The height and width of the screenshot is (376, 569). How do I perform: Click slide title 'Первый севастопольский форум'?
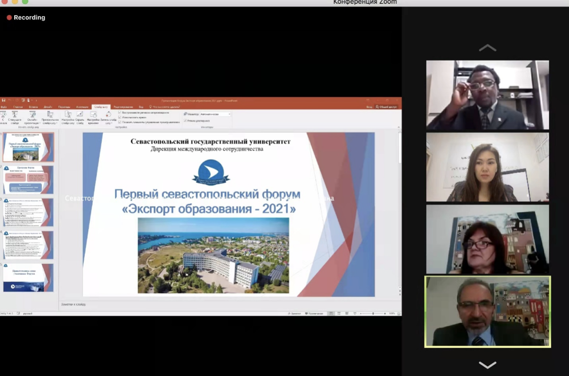pos(207,194)
